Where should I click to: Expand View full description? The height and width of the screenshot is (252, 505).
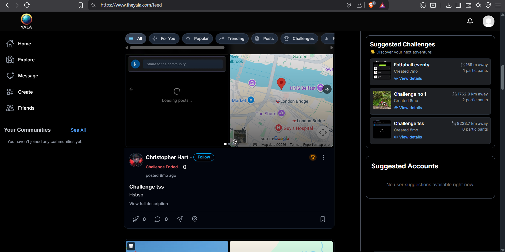coord(148,204)
